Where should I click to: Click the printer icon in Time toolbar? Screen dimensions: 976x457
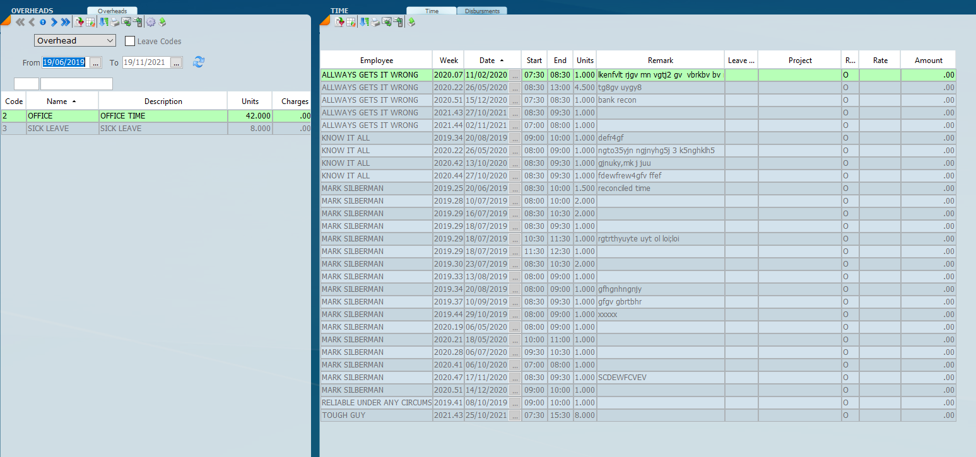(375, 22)
